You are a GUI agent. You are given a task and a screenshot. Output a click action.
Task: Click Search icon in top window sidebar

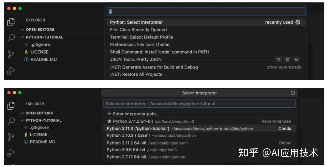pyautogui.click(x=11, y=38)
